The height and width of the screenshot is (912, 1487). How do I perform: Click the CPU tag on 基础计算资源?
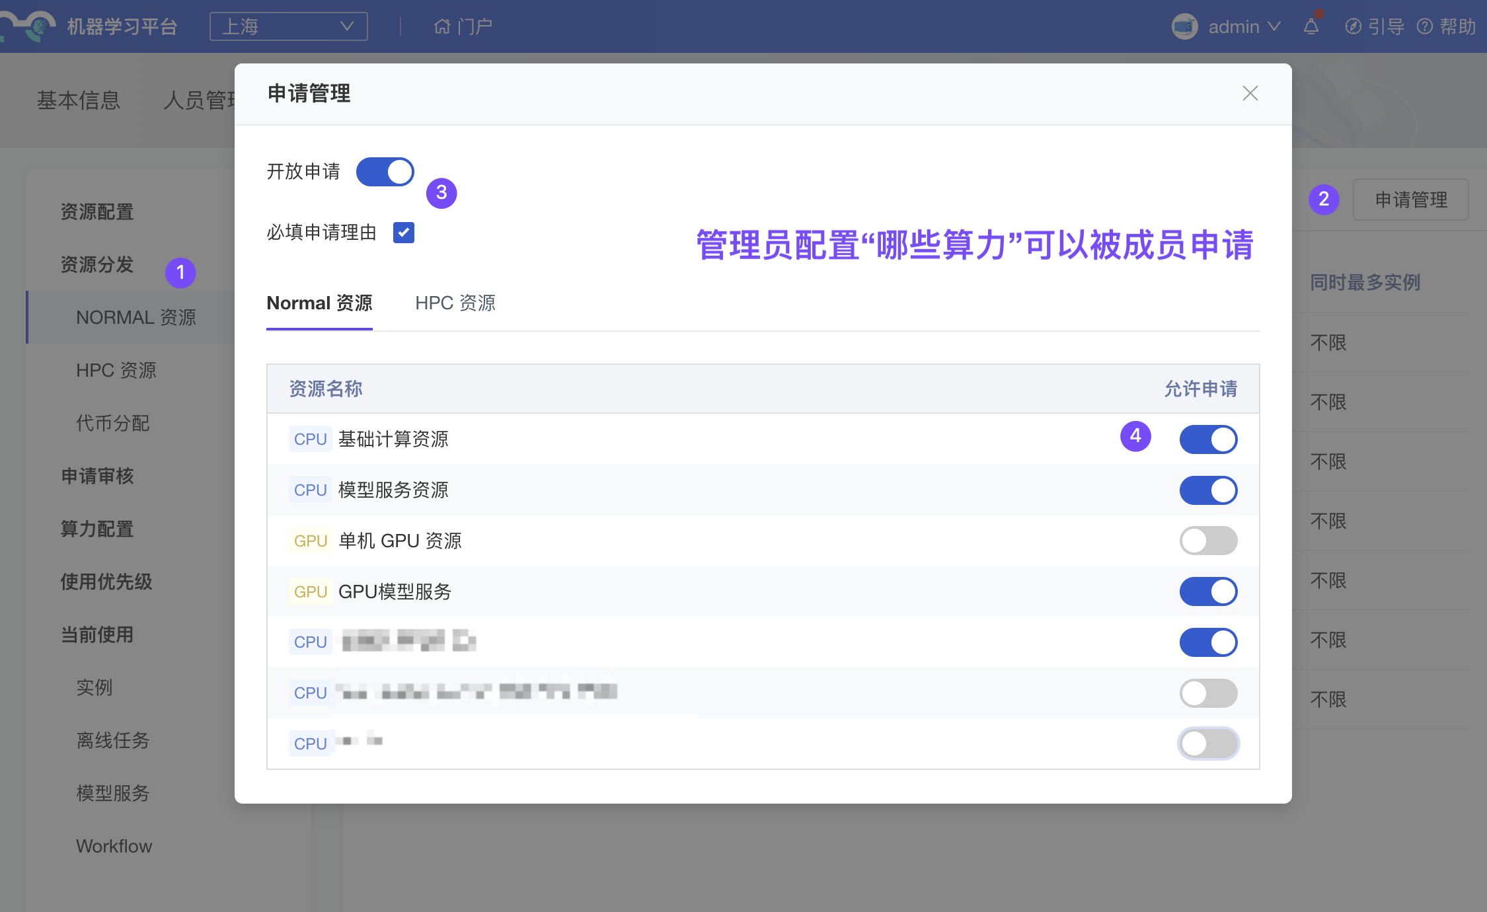[x=310, y=439]
